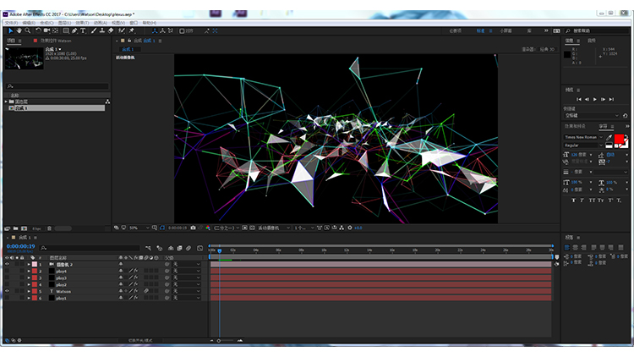634x357 pixels.
Task: Open the third menu bar item
Action: tap(46, 23)
